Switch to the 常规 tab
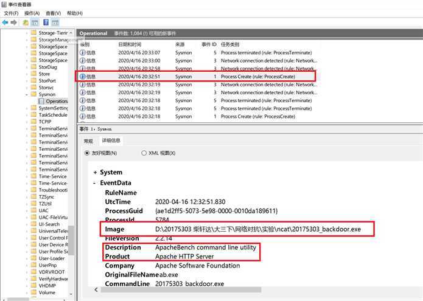The image size is (423, 301). tap(88, 141)
